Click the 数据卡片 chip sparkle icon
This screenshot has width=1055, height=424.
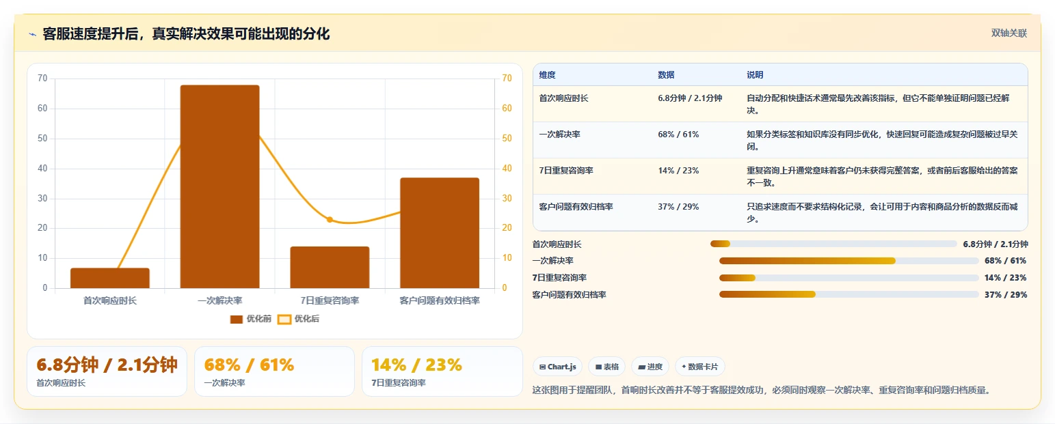coord(684,367)
